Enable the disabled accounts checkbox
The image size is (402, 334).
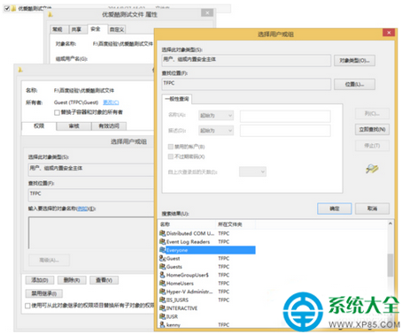[171, 147]
